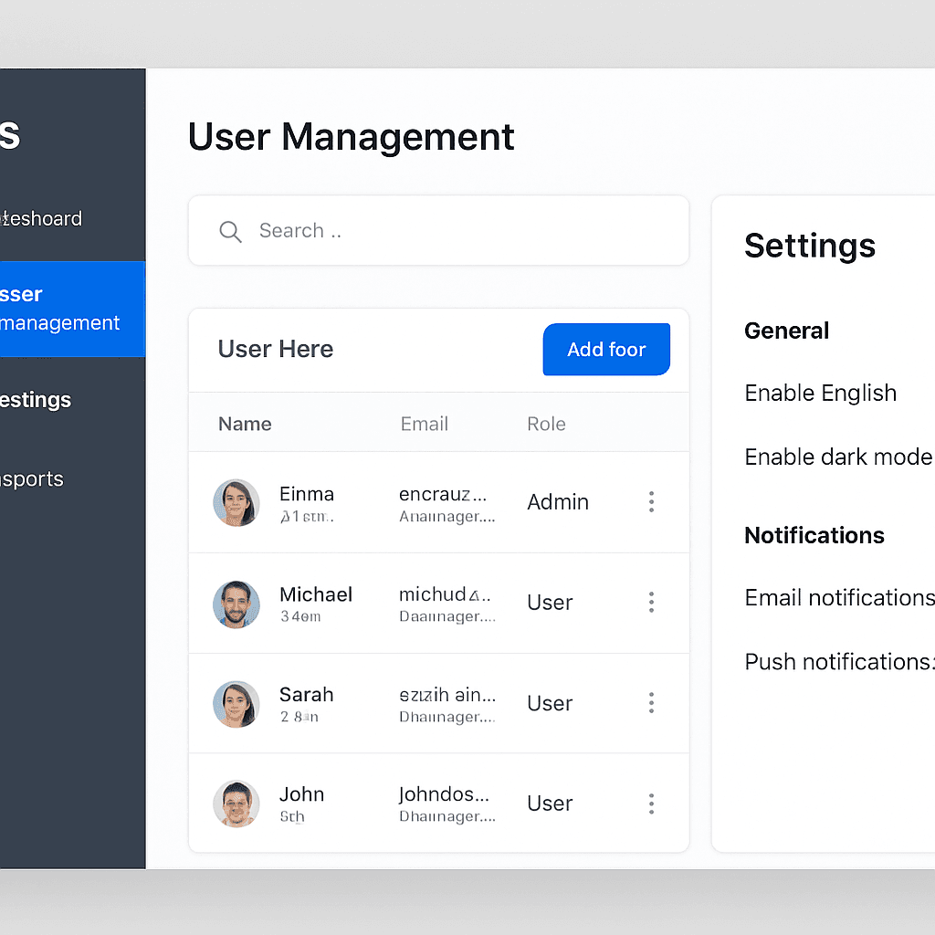This screenshot has width=935, height=935.
Task: Open the Reports sidebar item
Action: [32, 478]
